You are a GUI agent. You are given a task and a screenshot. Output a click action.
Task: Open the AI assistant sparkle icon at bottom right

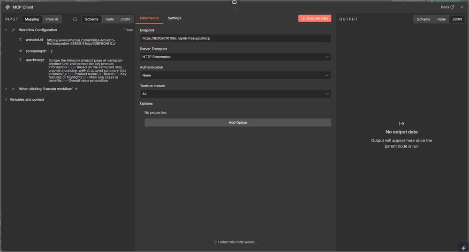[463, 247]
